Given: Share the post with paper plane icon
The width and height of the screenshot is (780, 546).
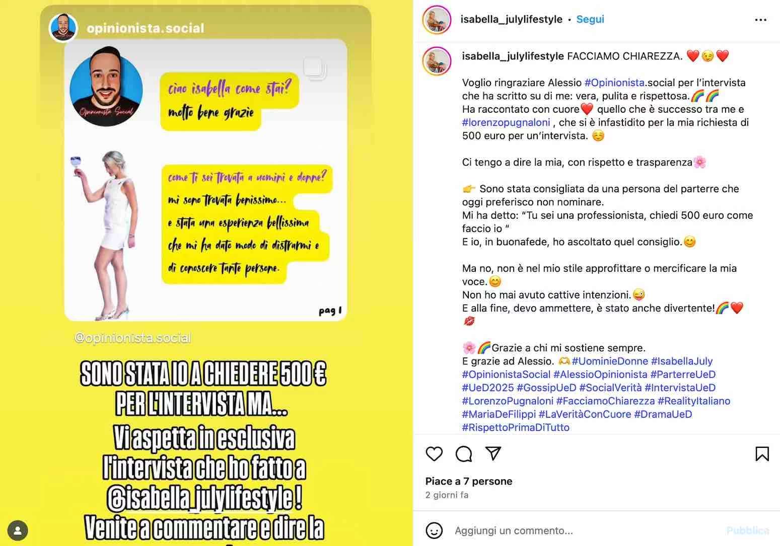Looking at the screenshot, I should pyautogui.click(x=493, y=453).
